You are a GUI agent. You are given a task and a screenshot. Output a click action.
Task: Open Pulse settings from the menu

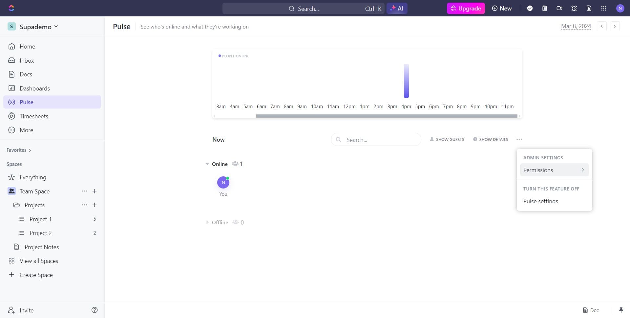tap(541, 201)
